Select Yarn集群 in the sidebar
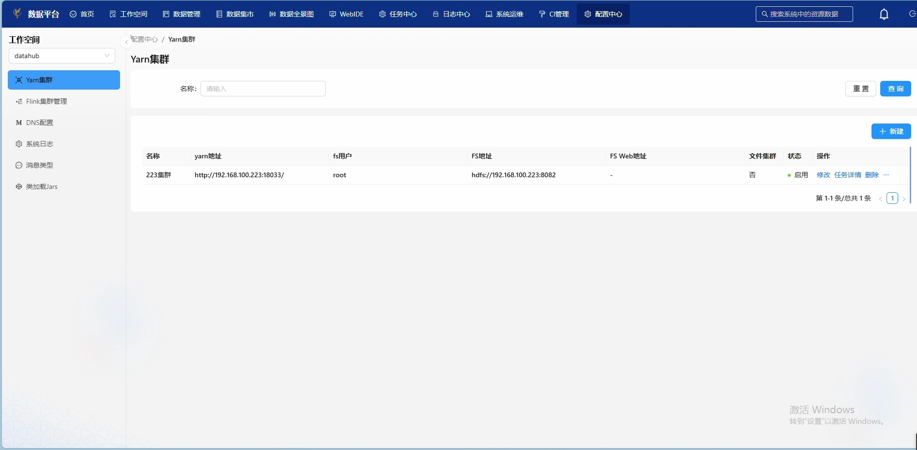917x450 pixels. [x=64, y=80]
